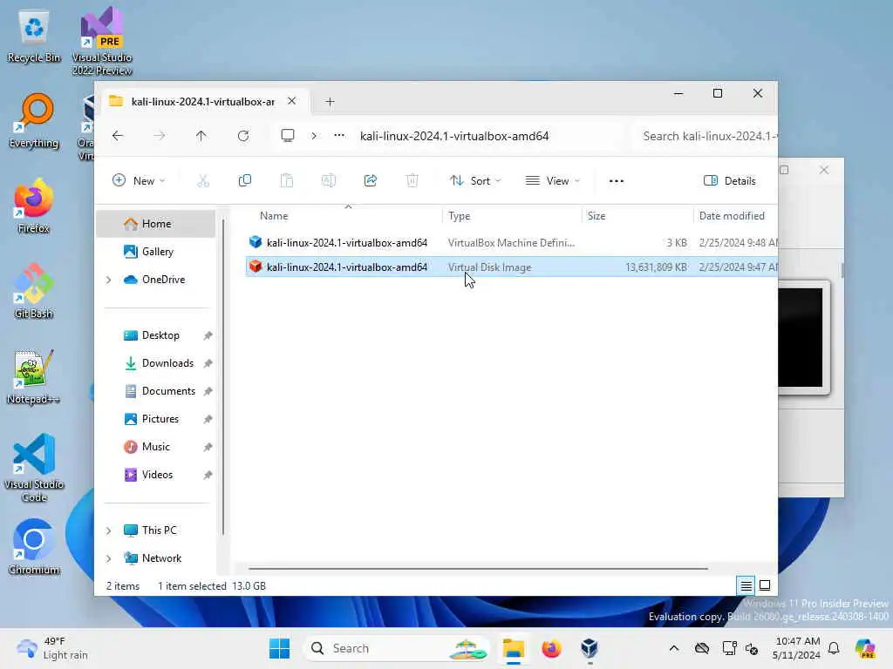This screenshot has height=669, width=893.
Task: Click VirtualBox icon in taskbar
Action: [590, 648]
